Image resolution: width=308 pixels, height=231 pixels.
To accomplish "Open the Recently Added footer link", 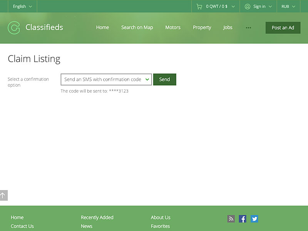I will [x=97, y=218].
